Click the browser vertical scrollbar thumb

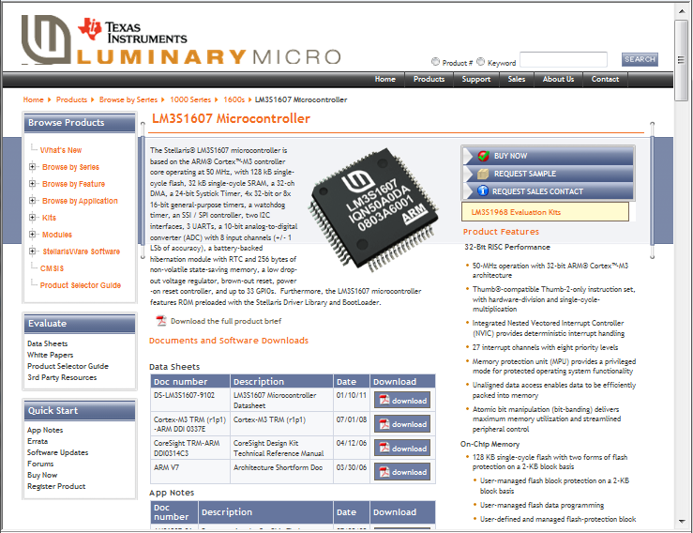[x=681, y=60]
